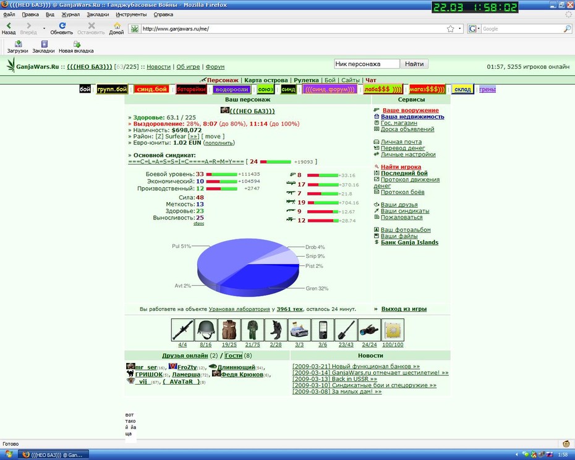
Task: Click the syndicate level 24 progress bar
Action: pyautogui.click(x=275, y=162)
